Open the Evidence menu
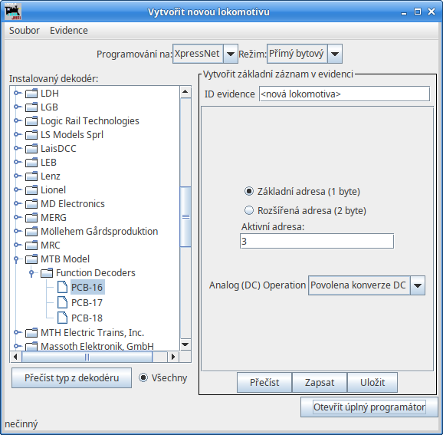The height and width of the screenshot is (435, 443). click(69, 31)
